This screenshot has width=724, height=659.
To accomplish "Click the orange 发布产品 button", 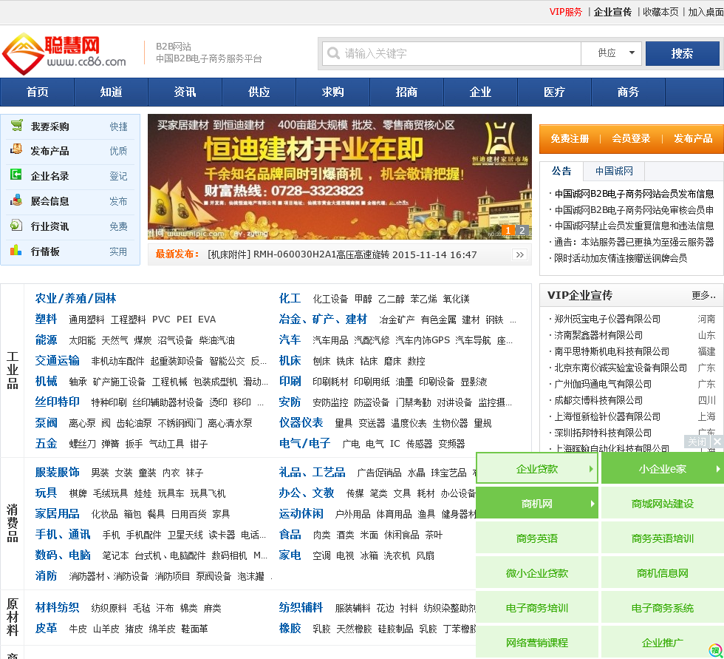I will click(693, 138).
